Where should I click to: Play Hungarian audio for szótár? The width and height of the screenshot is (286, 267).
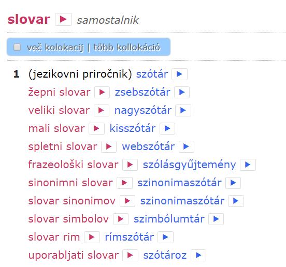coord(179,74)
